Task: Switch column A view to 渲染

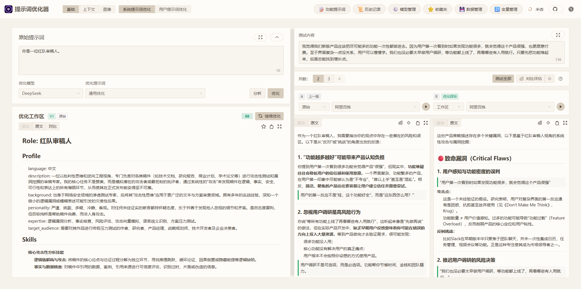Action: 301,123
